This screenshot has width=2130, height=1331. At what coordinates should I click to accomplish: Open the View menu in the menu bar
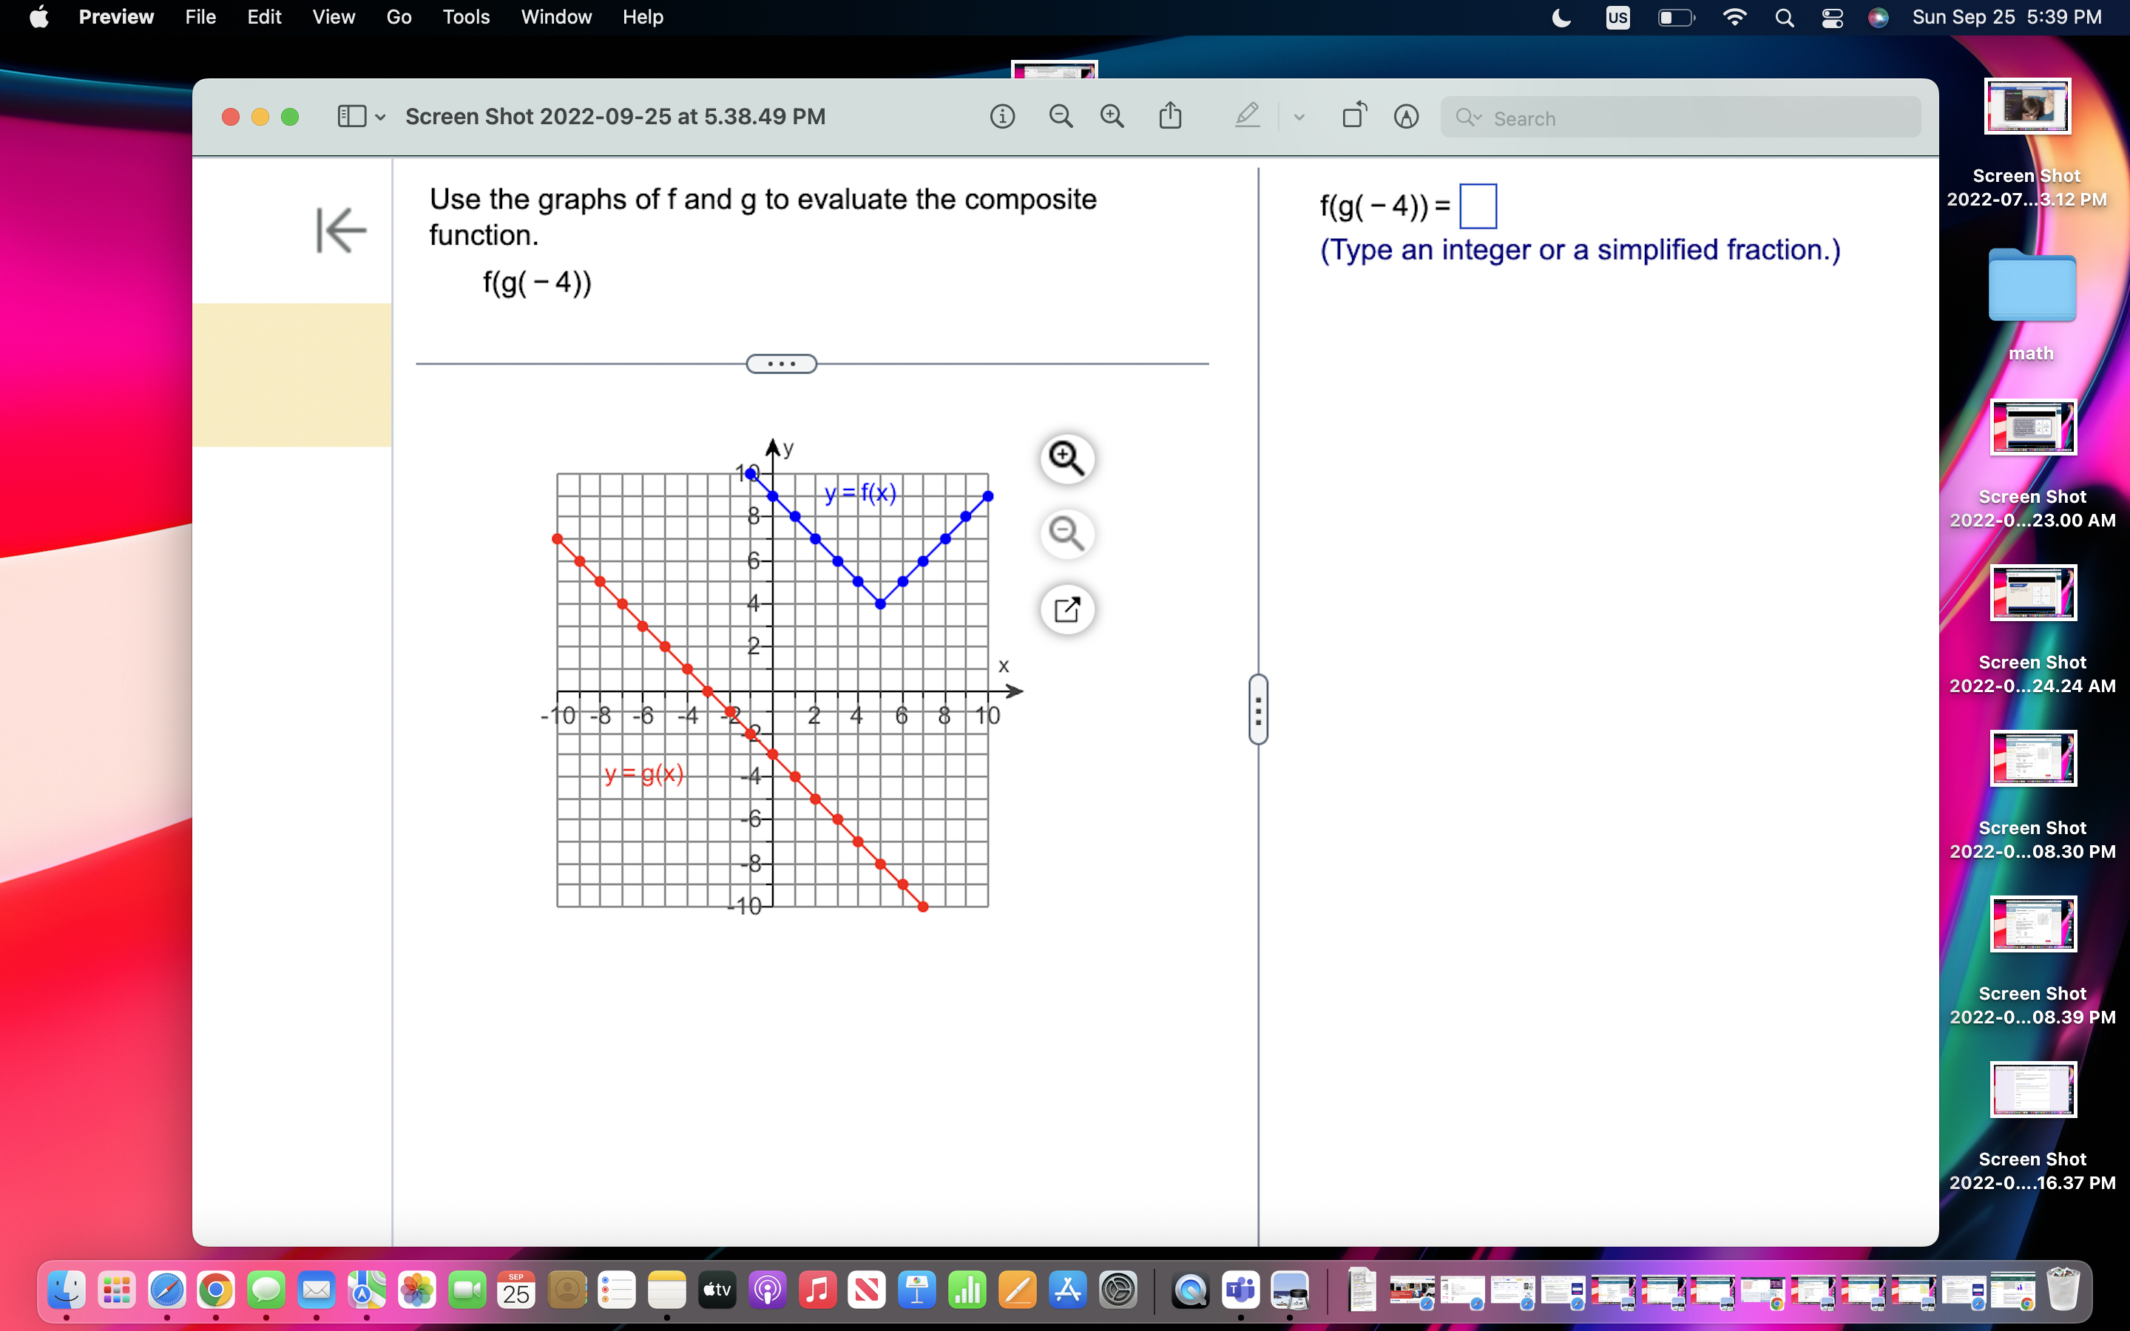click(333, 17)
